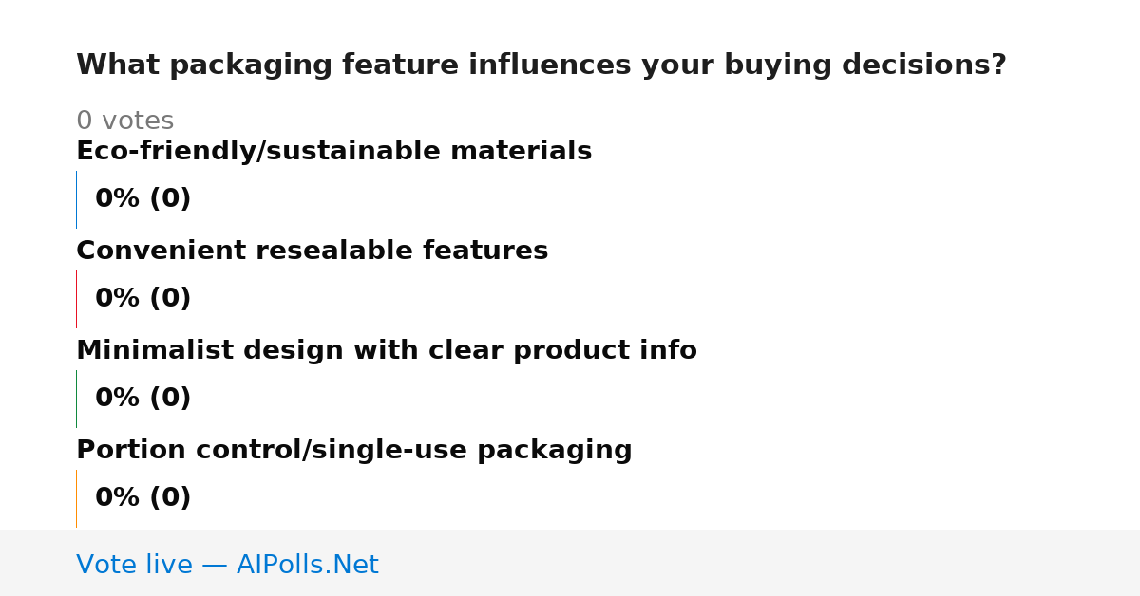Click 0% (0) result under Eco-friendly materials
The height and width of the screenshot is (596, 1140).
(x=142, y=199)
